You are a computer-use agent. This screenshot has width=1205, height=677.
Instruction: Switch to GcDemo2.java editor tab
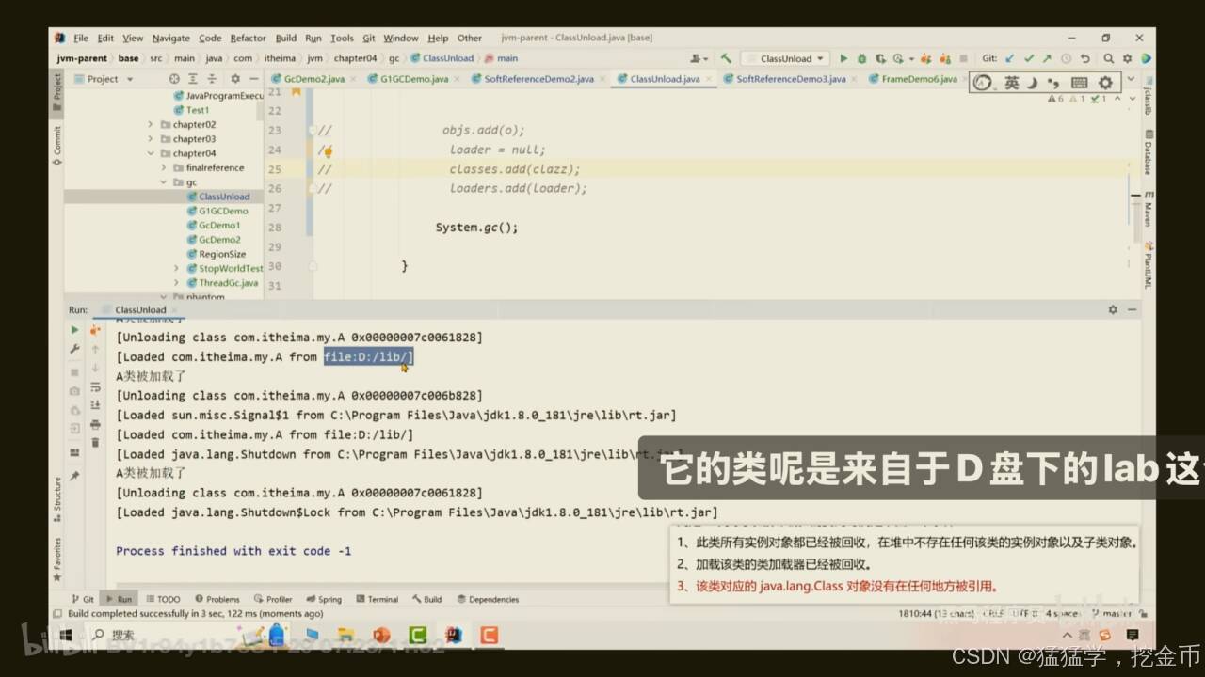click(313, 79)
